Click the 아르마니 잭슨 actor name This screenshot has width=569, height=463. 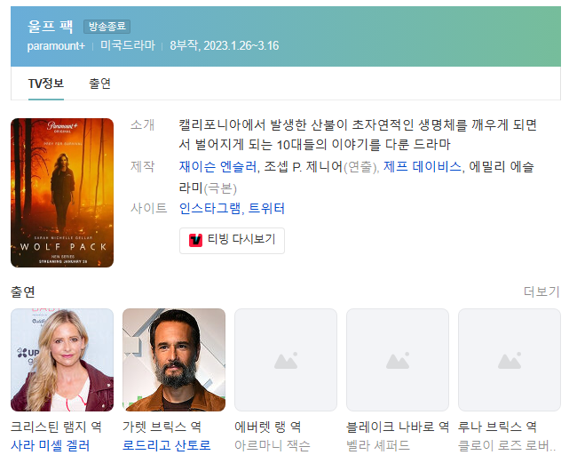(x=273, y=445)
